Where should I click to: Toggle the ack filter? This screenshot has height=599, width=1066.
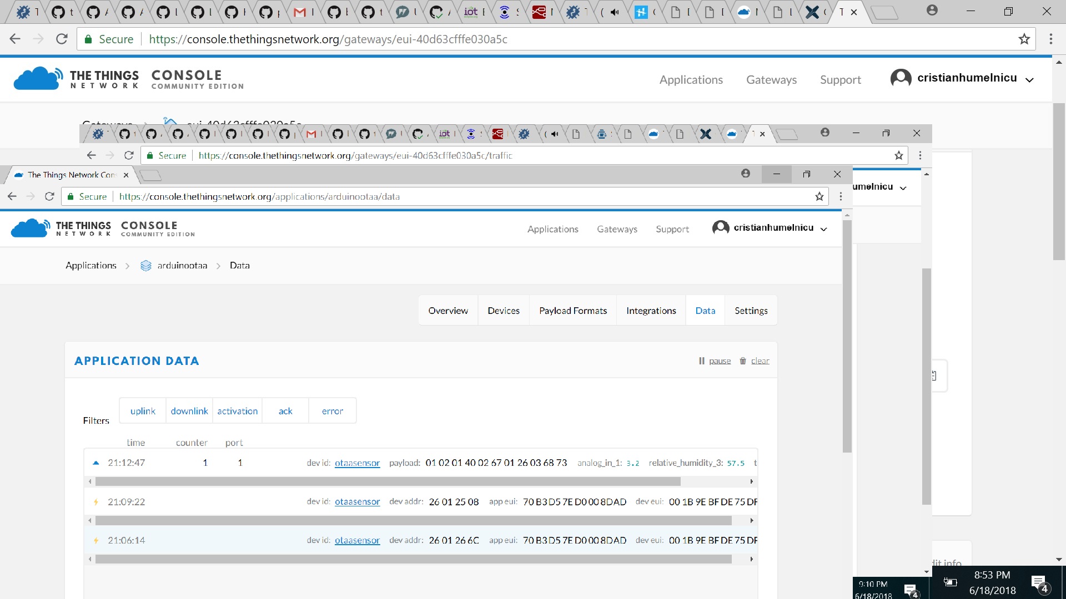[x=285, y=411]
